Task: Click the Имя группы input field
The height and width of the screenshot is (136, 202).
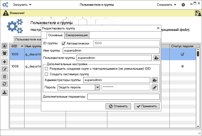Action: (x=111, y=51)
